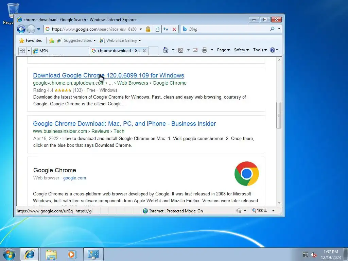Open the Safety menu
This screenshot has width=348, height=261.
(x=241, y=50)
